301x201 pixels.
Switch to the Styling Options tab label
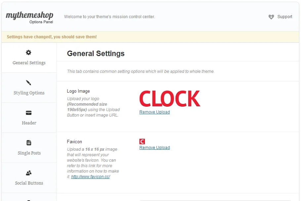[29, 93]
